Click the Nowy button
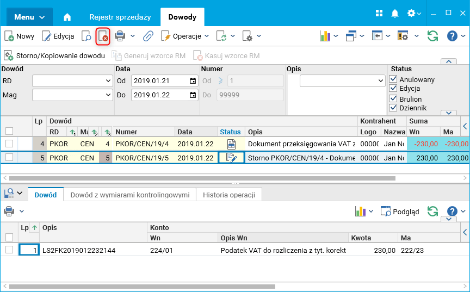The height and width of the screenshot is (292, 470). [x=20, y=36]
